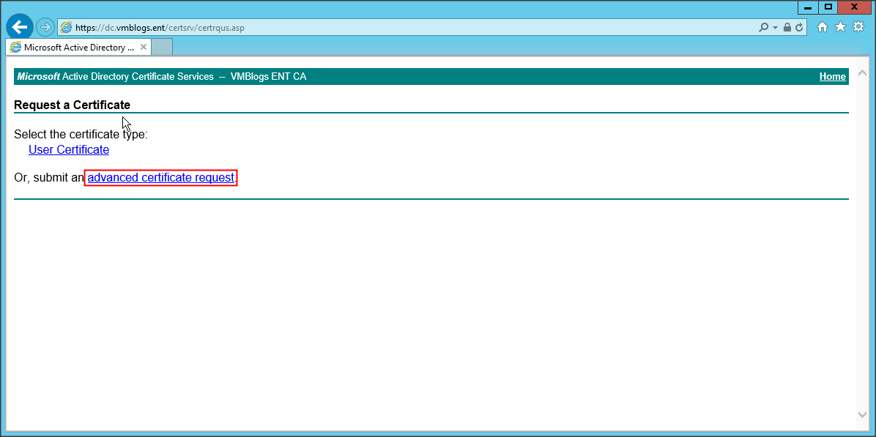Click the User Certificate link
The image size is (876, 437).
point(69,149)
